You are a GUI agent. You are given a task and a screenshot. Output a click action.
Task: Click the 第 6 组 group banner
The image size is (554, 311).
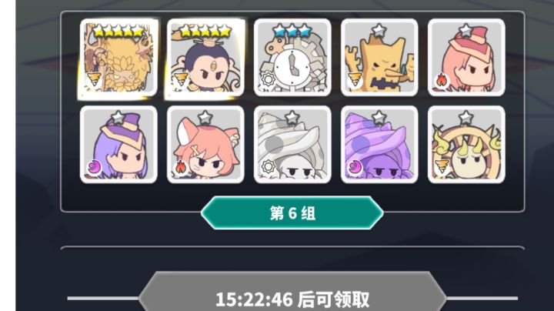292,213
